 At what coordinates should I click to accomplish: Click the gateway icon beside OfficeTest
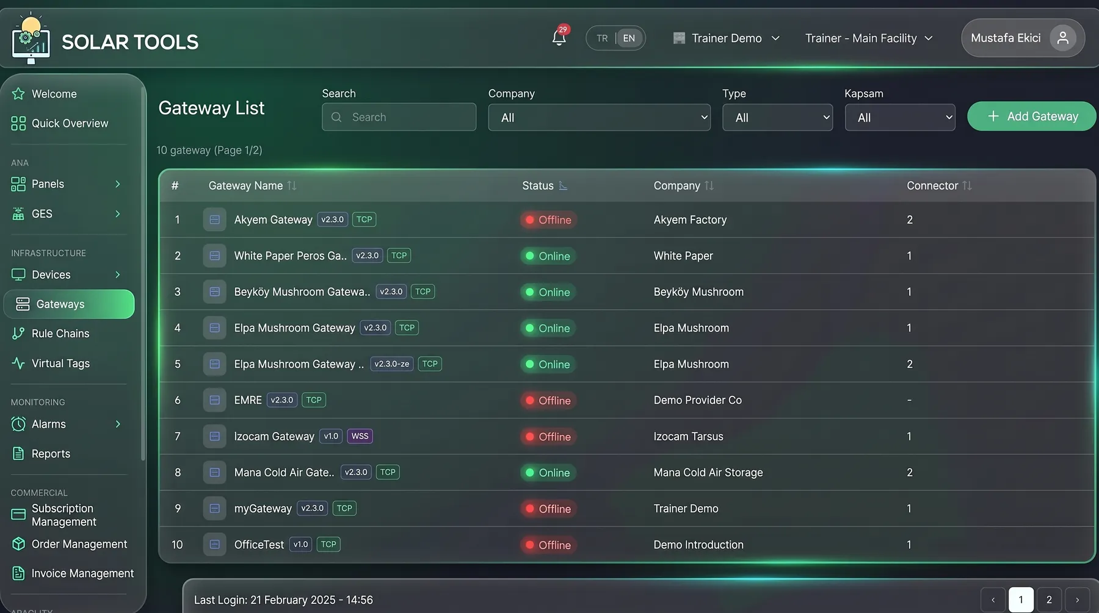coord(215,544)
